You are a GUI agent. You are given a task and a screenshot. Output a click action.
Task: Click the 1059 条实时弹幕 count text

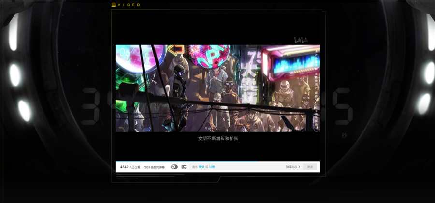(x=154, y=167)
